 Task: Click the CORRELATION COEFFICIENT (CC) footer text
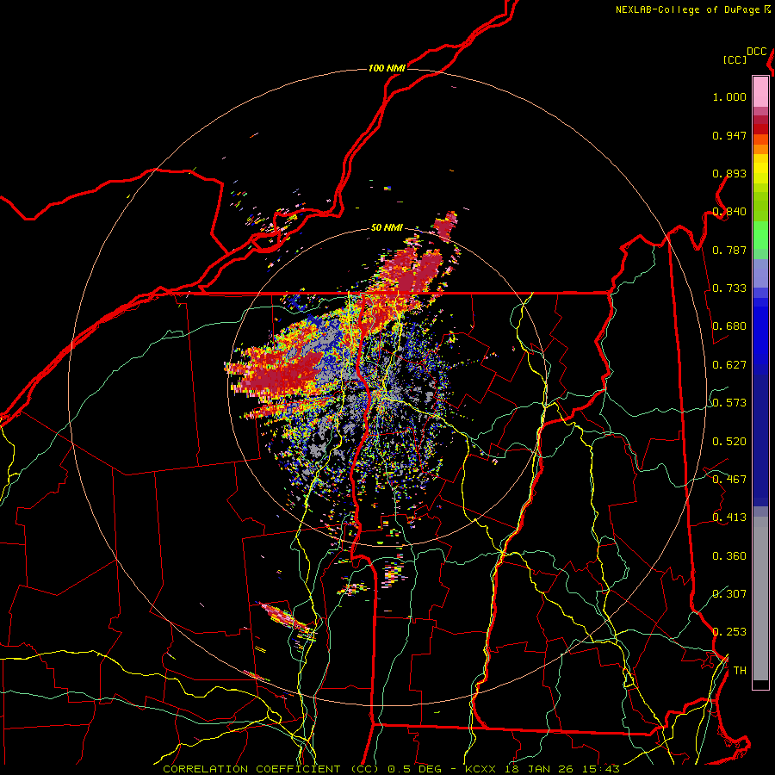271,769
